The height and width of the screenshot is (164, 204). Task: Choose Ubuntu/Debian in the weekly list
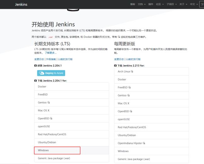(152, 135)
